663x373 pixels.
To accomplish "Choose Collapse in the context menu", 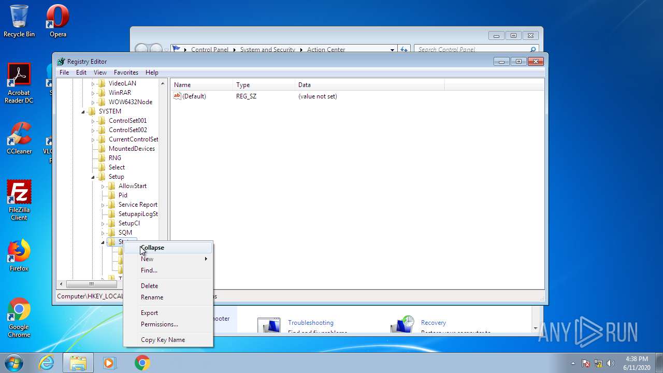I will coord(168,248).
